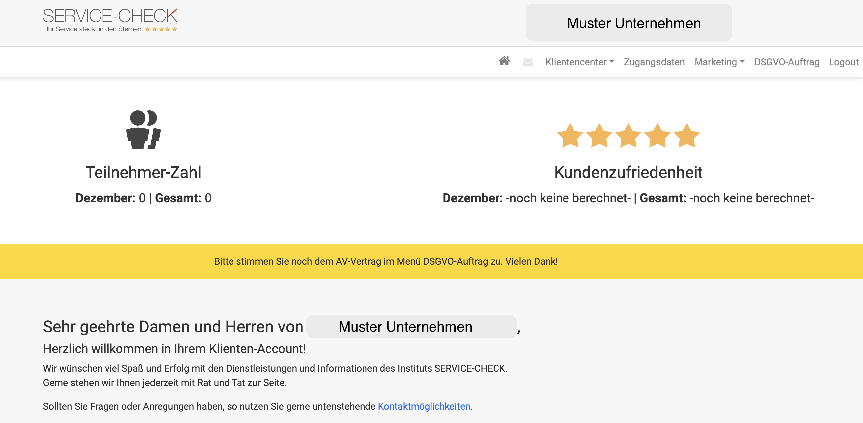Open the Zugangsdaten menu item
Image resolution: width=863 pixels, height=423 pixels.
654,62
